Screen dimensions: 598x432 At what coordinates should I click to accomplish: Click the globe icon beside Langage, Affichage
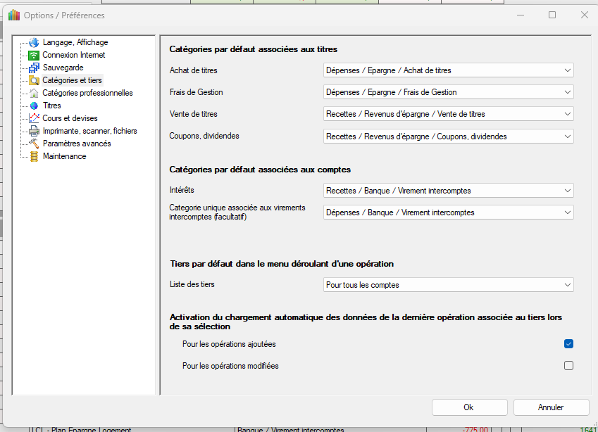pyautogui.click(x=34, y=42)
